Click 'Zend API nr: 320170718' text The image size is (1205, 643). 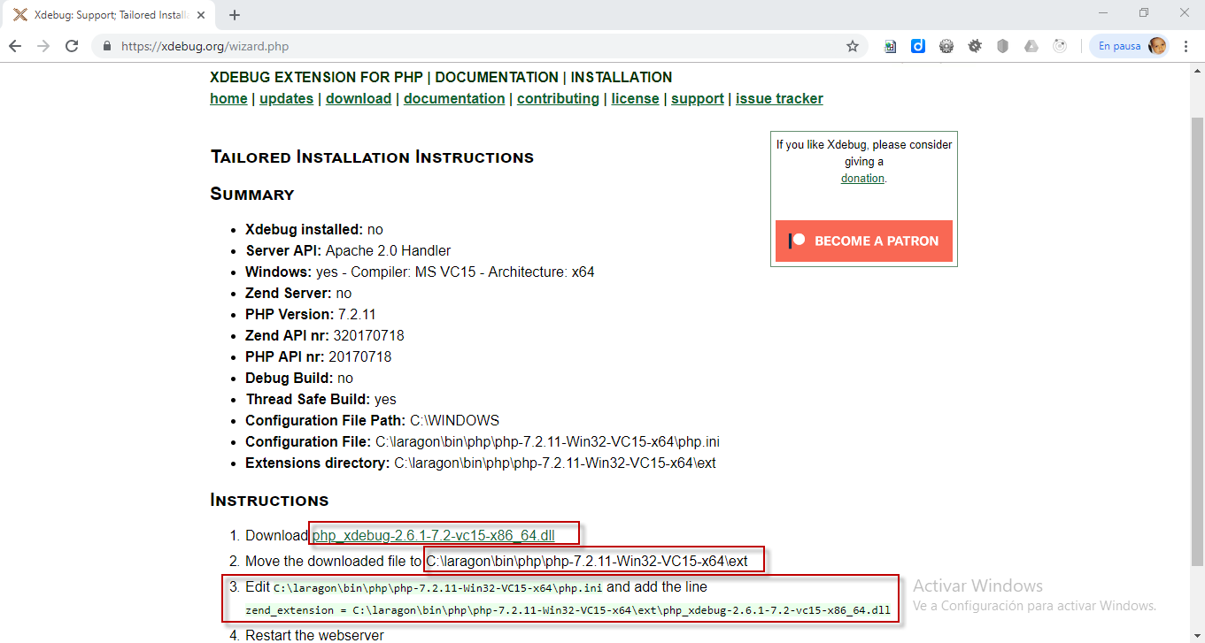pyautogui.click(x=325, y=336)
